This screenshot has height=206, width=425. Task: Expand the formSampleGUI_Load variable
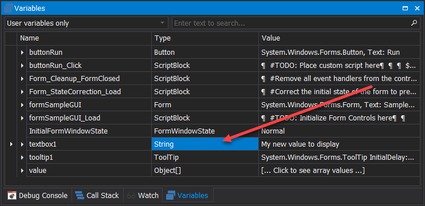22,118
